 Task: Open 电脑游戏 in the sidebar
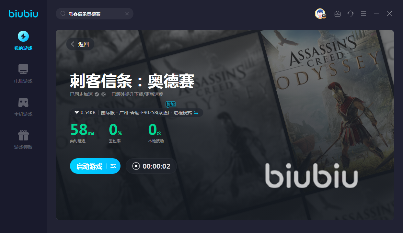(x=23, y=74)
